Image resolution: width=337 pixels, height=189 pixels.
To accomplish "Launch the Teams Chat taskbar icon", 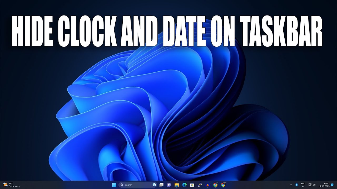I will (x=169, y=185).
